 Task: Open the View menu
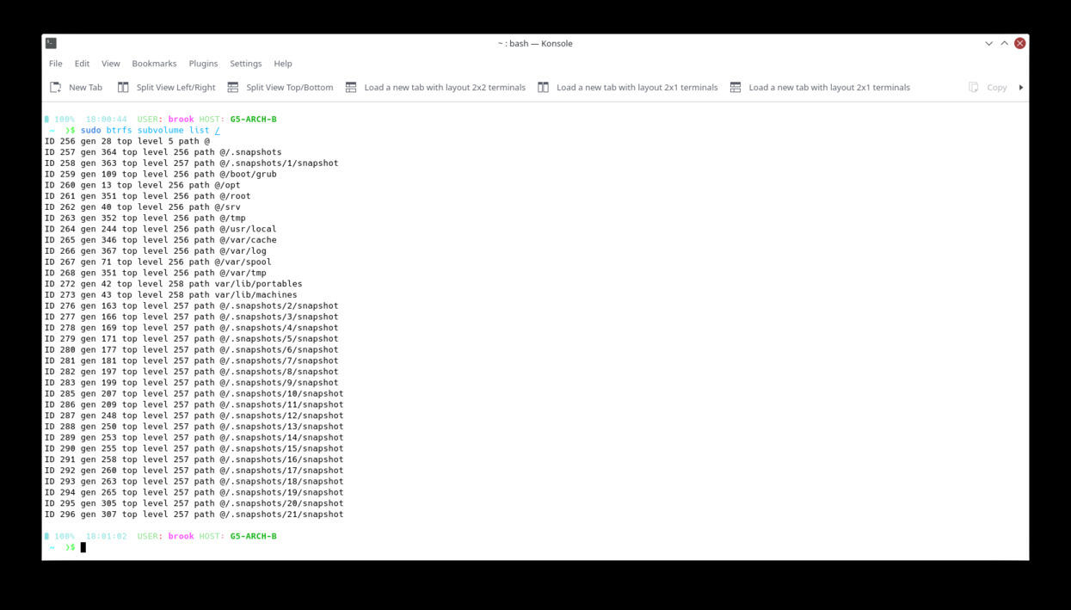(x=110, y=63)
